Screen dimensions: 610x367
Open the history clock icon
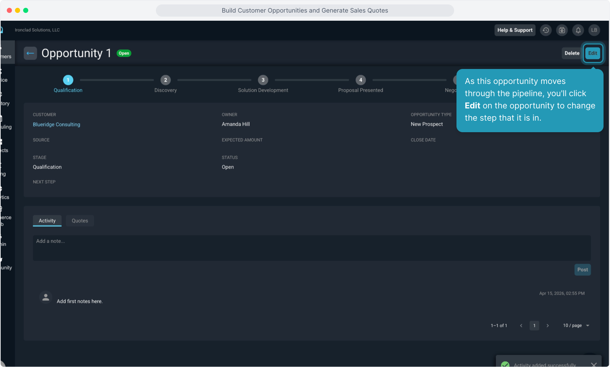[x=546, y=30]
